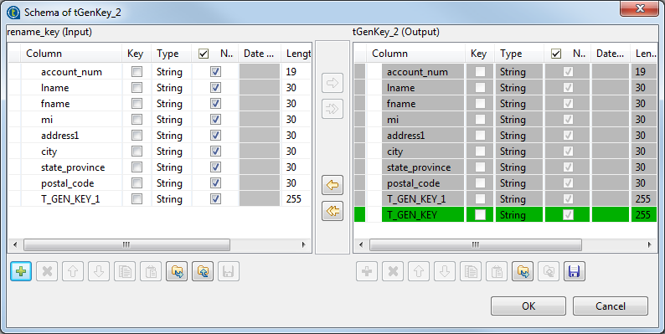This screenshot has width=665, height=334.
Task: Click the second folder icon in output toolbar
Action: pos(549,271)
